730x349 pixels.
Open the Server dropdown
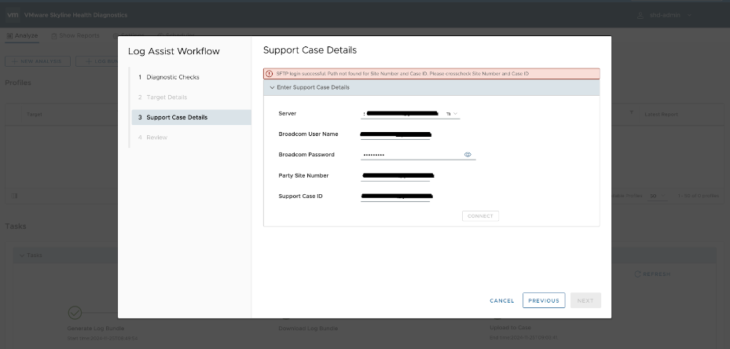point(410,114)
